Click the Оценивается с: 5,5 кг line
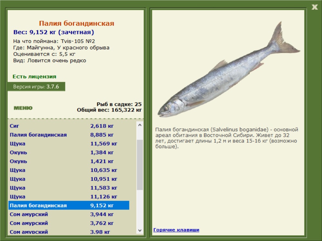Image resolution: width=322 pixels, height=241 pixels. click(x=44, y=54)
